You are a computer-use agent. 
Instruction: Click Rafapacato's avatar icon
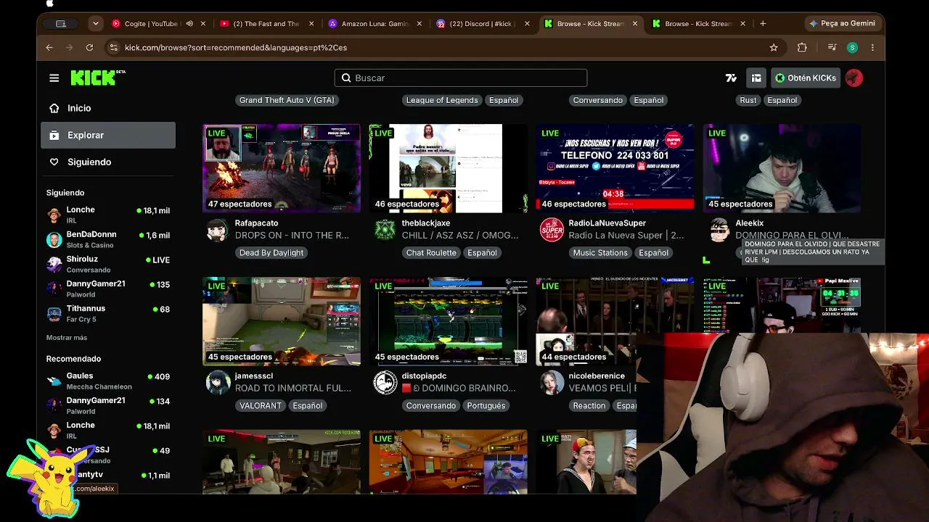click(x=217, y=230)
